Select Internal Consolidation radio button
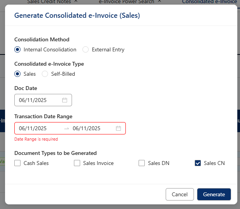Viewport: 240px width, 209px height. pyautogui.click(x=17, y=49)
